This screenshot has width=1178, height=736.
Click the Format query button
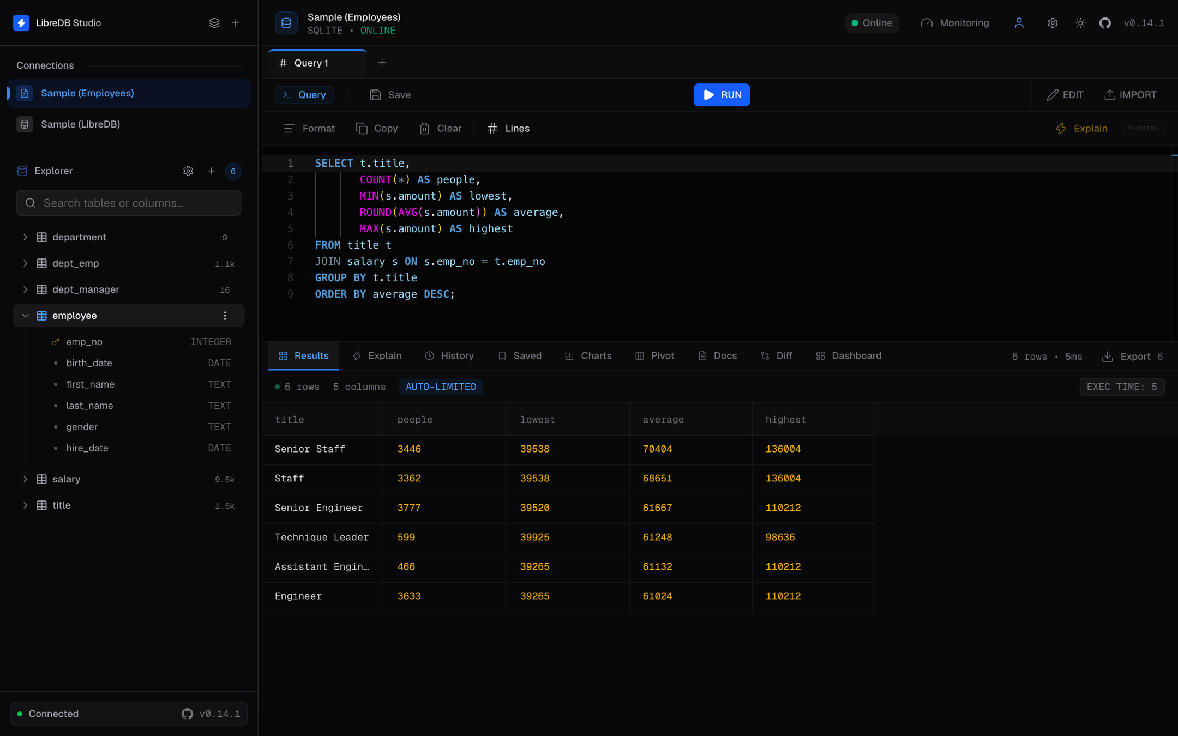pos(309,129)
